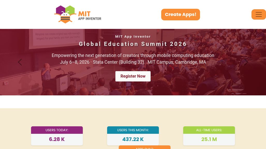Click the orange APPS BUILT card header
This screenshot has height=149, width=266.
pyautogui.click(x=145, y=147)
